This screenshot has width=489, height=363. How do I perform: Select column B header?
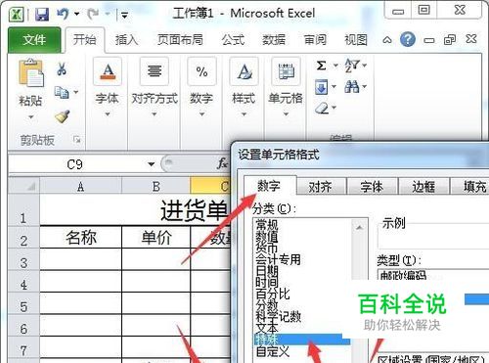tap(156, 186)
